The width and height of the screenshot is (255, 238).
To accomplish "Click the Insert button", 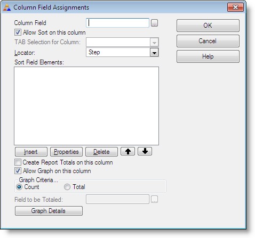I will point(31,152).
